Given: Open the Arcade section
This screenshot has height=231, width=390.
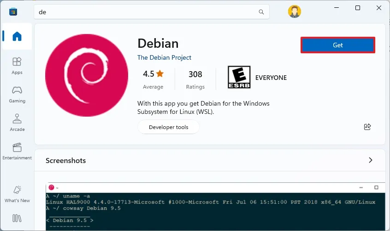Looking at the screenshot, I should 17,123.
